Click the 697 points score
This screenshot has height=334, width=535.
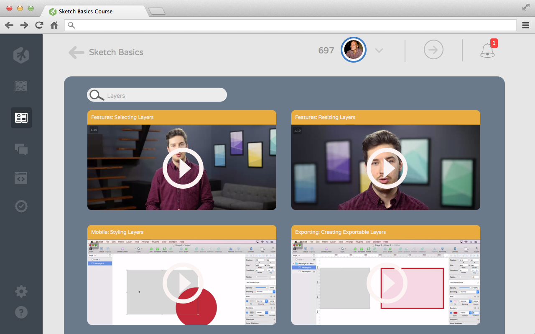pos(326,51)
